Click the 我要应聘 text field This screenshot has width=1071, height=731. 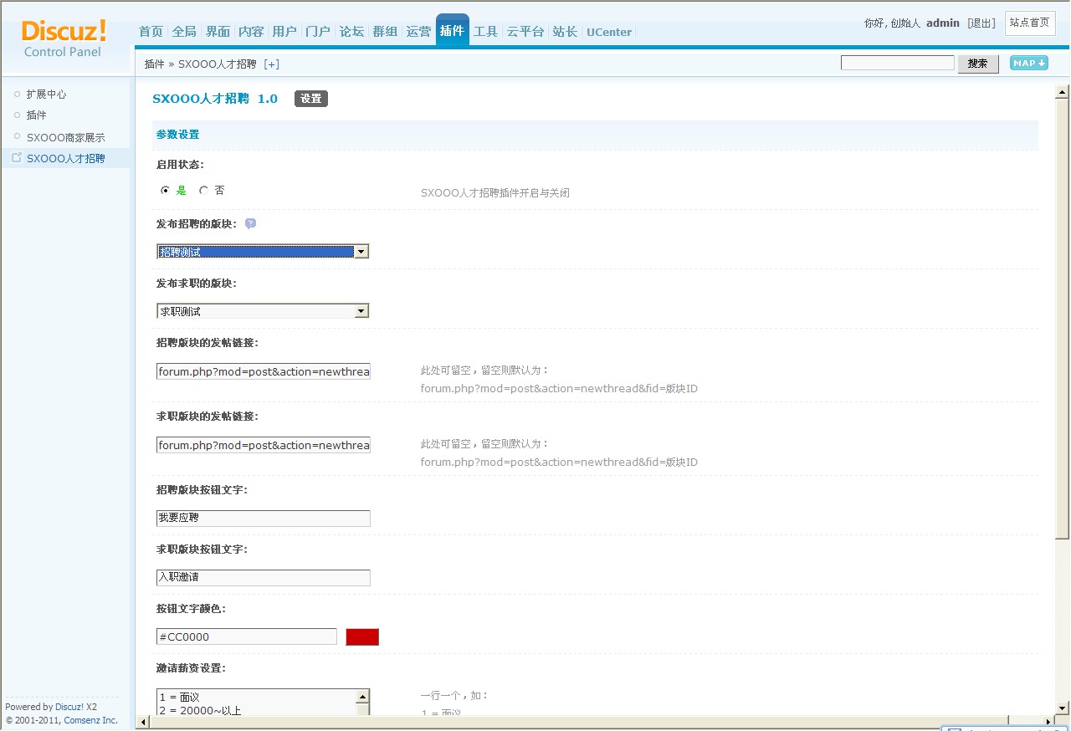(x=264, y=519)
